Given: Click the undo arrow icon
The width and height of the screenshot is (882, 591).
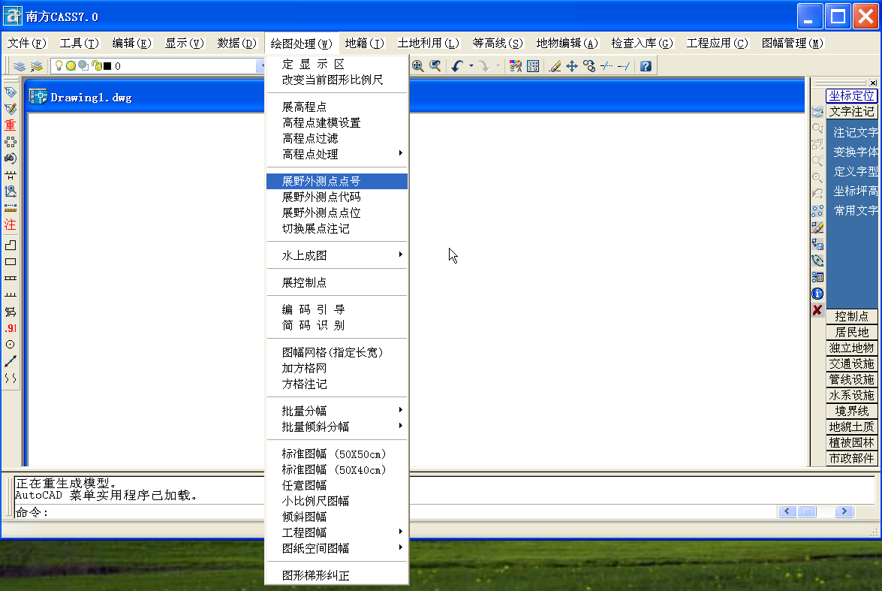Looking at the screenshot, I should tap(456, 66).
